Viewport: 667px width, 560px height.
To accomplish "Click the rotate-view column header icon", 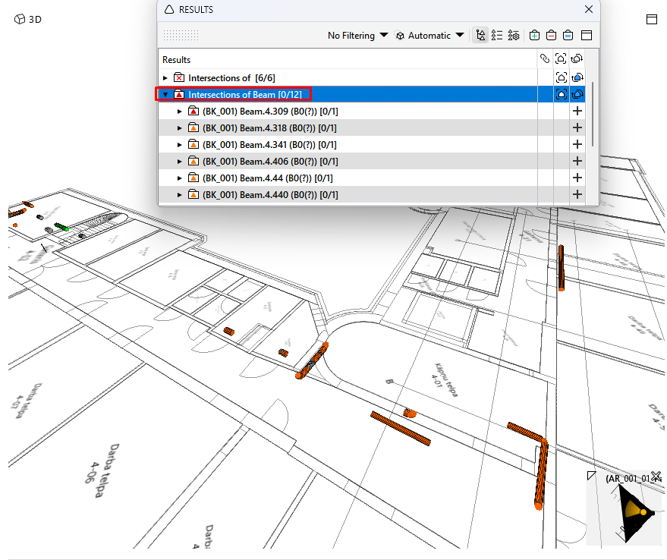I will tap(577, 58).
